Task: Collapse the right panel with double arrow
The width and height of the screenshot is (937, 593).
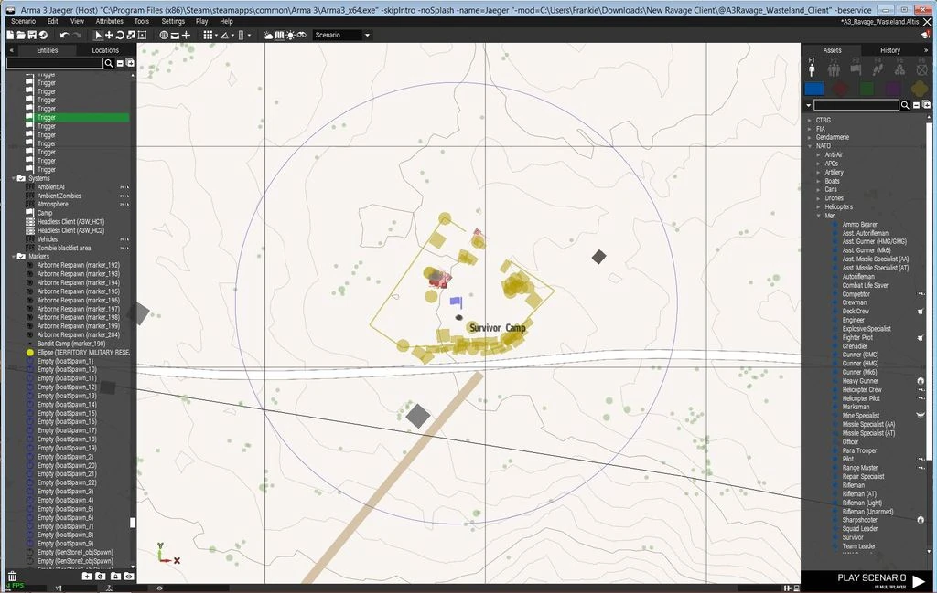Action: [x=925, y=50]
